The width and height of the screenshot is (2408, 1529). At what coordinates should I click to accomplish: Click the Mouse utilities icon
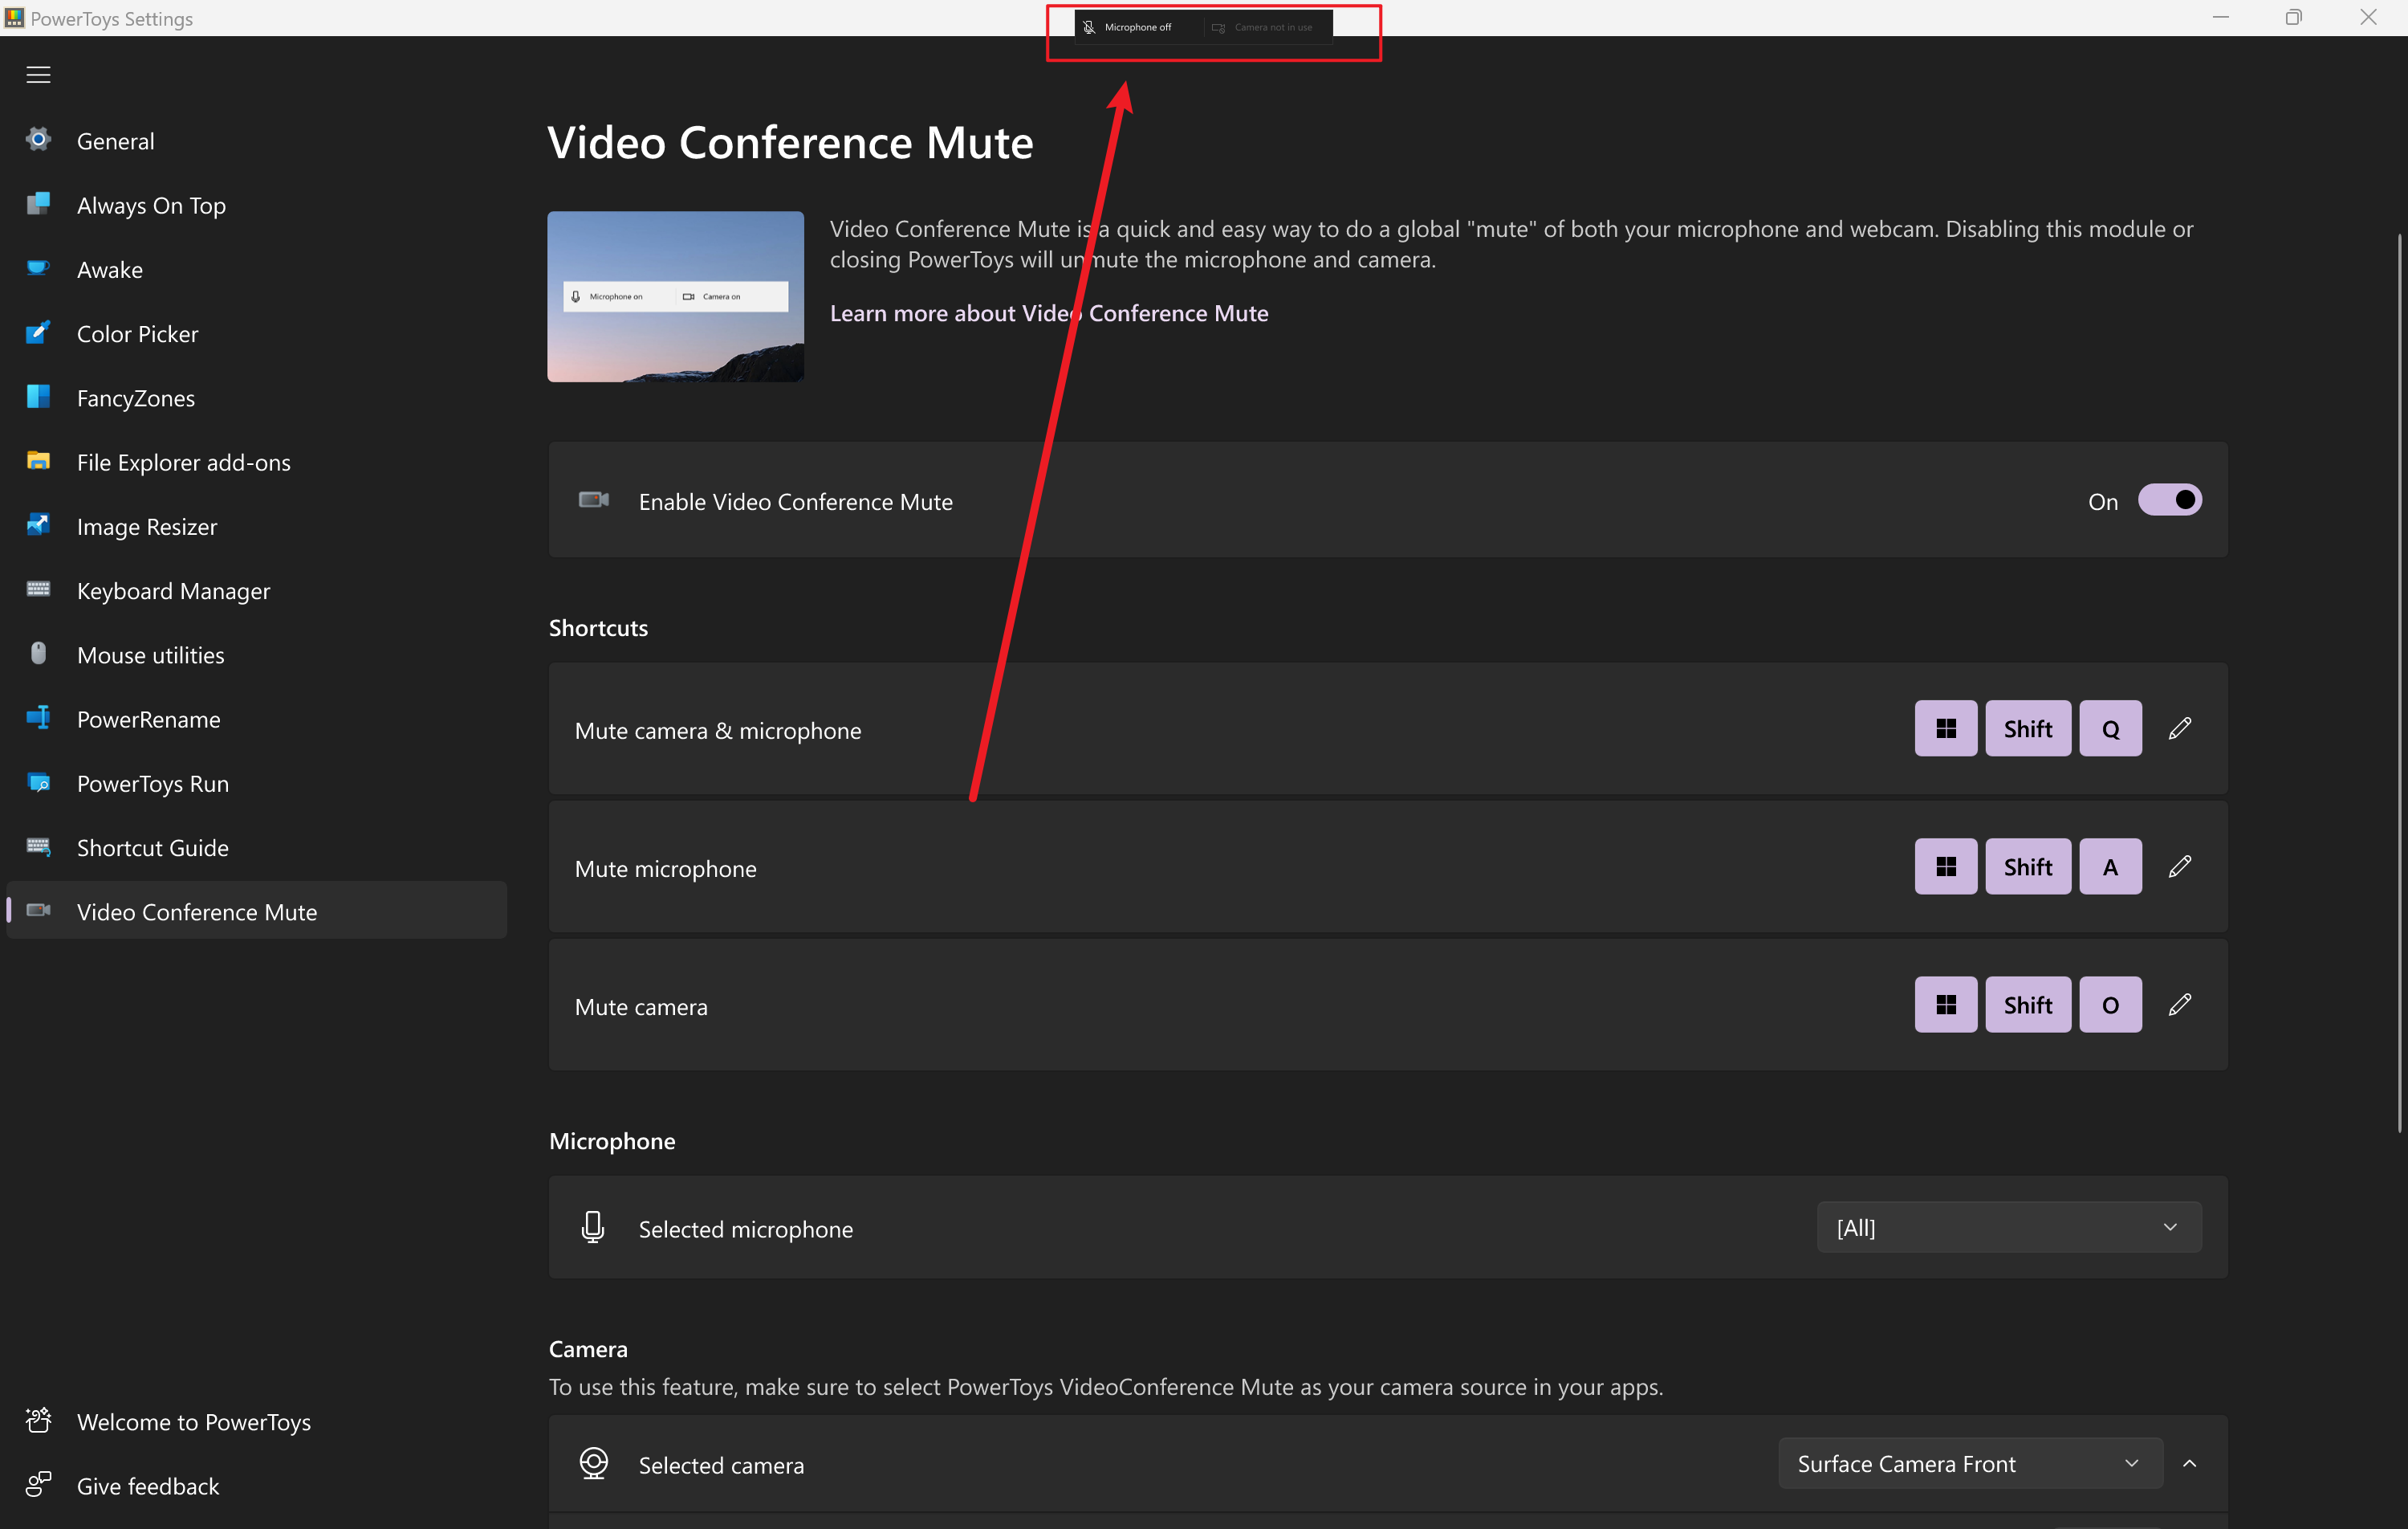pos(38,654)
